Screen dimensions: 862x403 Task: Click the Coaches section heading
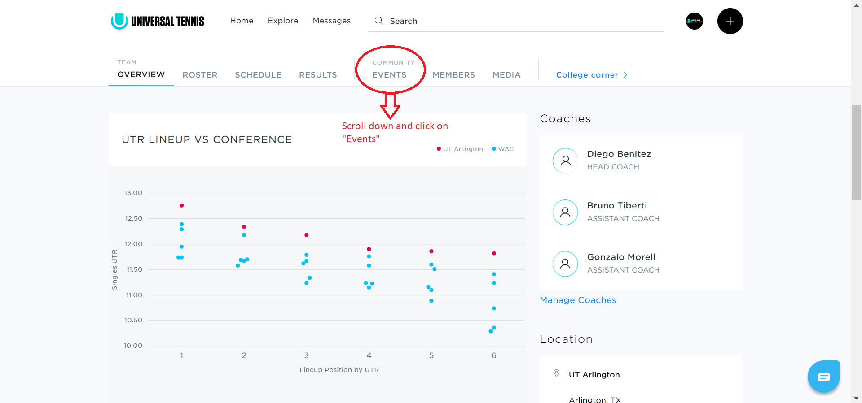coord(565,118)
